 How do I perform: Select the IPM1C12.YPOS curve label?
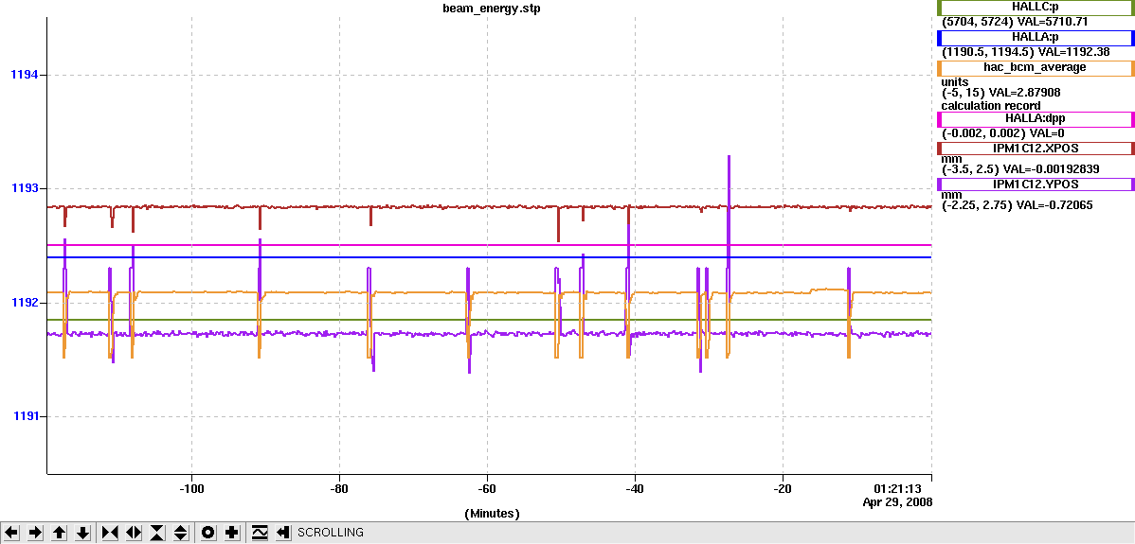pos(1036,184)
